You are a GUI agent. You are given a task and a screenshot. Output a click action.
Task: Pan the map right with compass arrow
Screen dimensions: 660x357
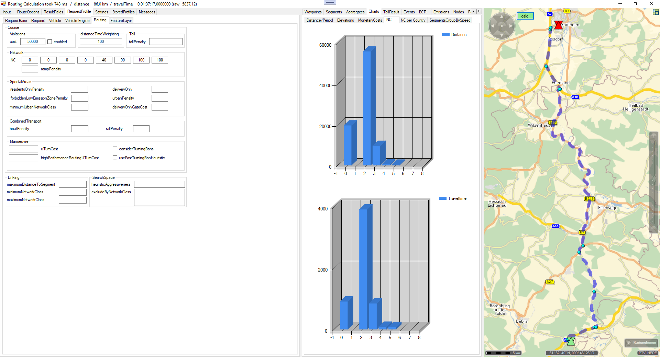pyautogui.click(x=511, y=26)
